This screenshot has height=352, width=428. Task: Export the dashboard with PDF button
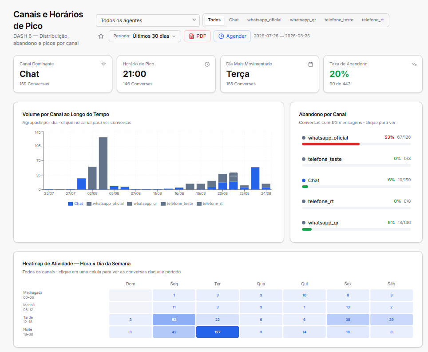(x=197, y=36)
